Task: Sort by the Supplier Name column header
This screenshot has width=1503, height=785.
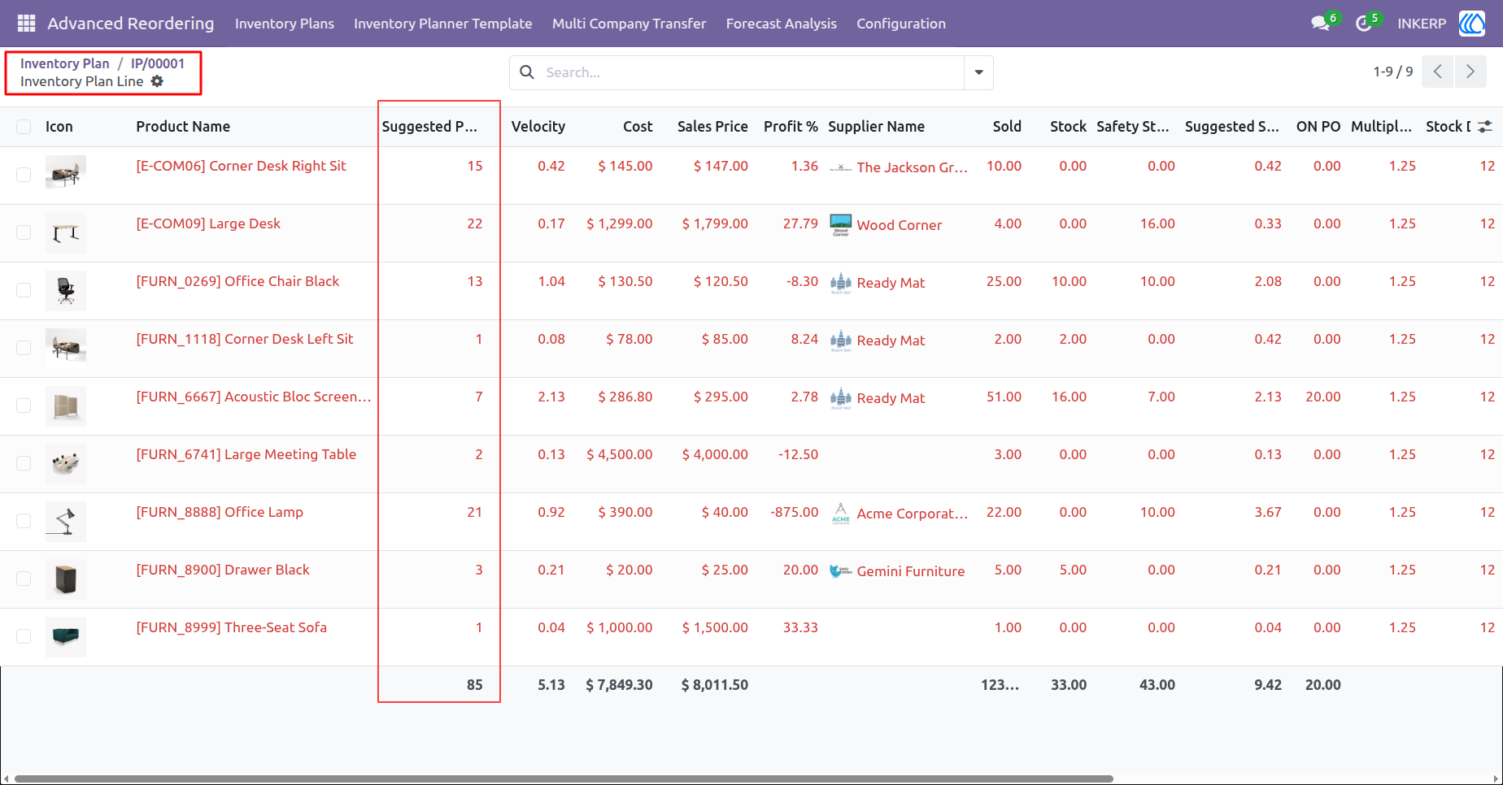Action: click(876, 127)
